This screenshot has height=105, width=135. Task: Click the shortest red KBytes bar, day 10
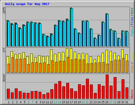click(44, 97)
